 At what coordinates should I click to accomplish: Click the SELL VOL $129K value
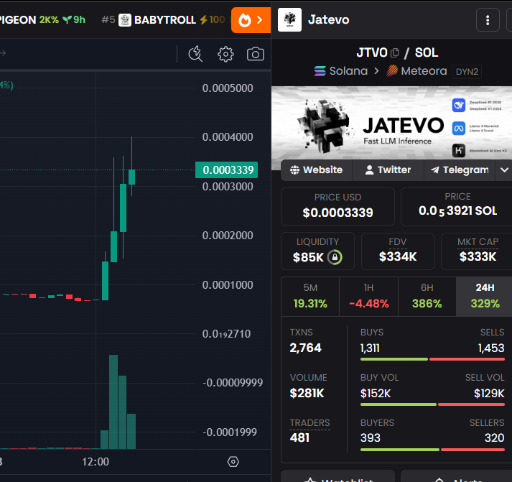click(489, 394)
